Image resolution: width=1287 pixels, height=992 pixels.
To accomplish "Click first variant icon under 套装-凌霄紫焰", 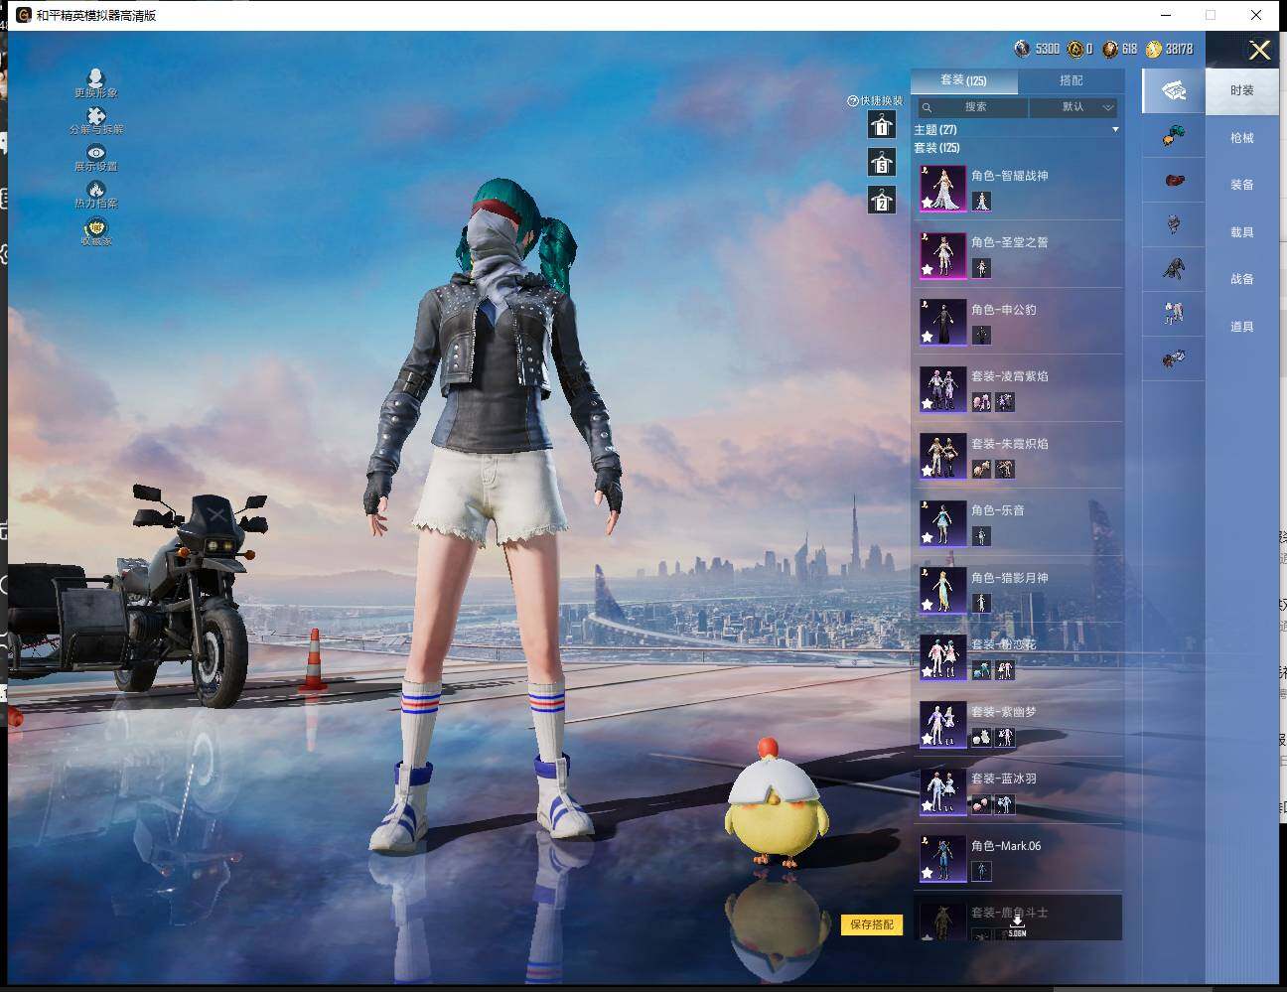I will (981, 402).
